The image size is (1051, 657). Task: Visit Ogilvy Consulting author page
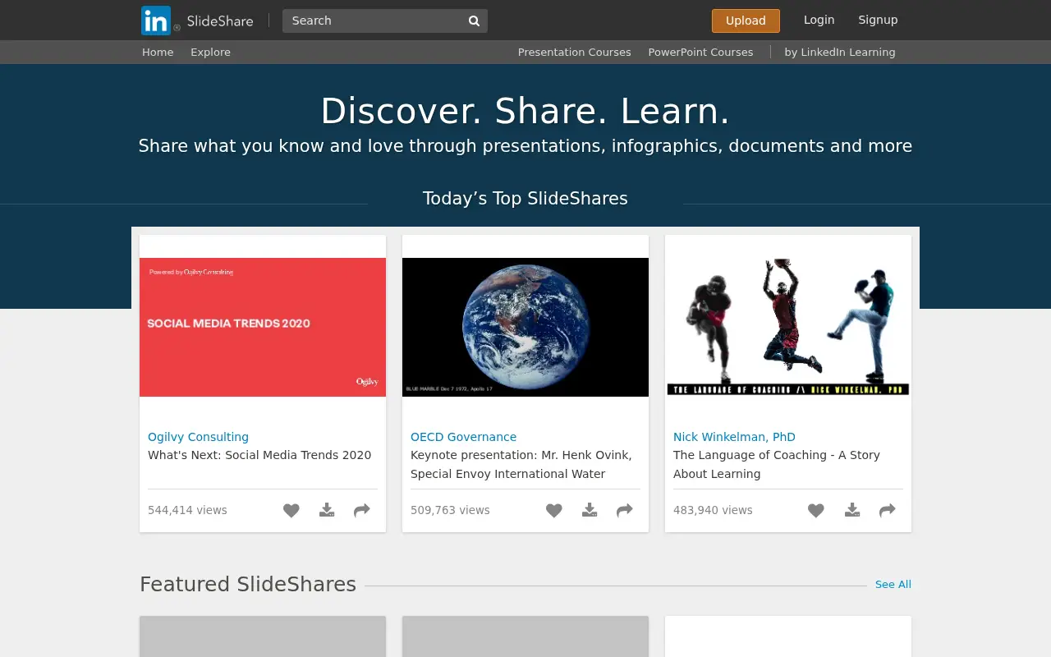(x=198, y=437)
